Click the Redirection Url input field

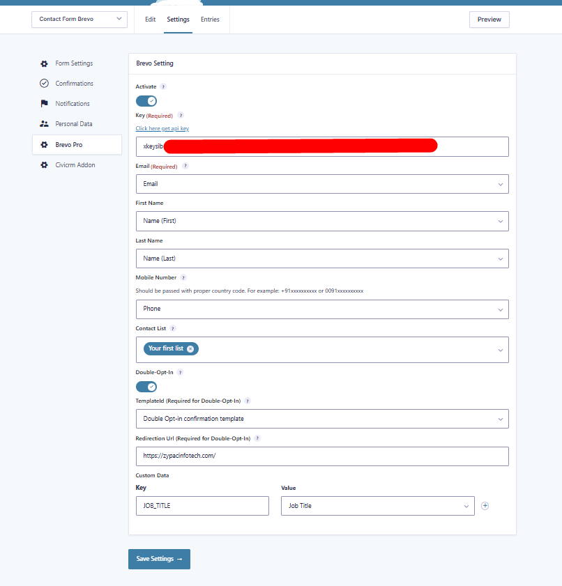pyautogui.click(x=322, y=456)
